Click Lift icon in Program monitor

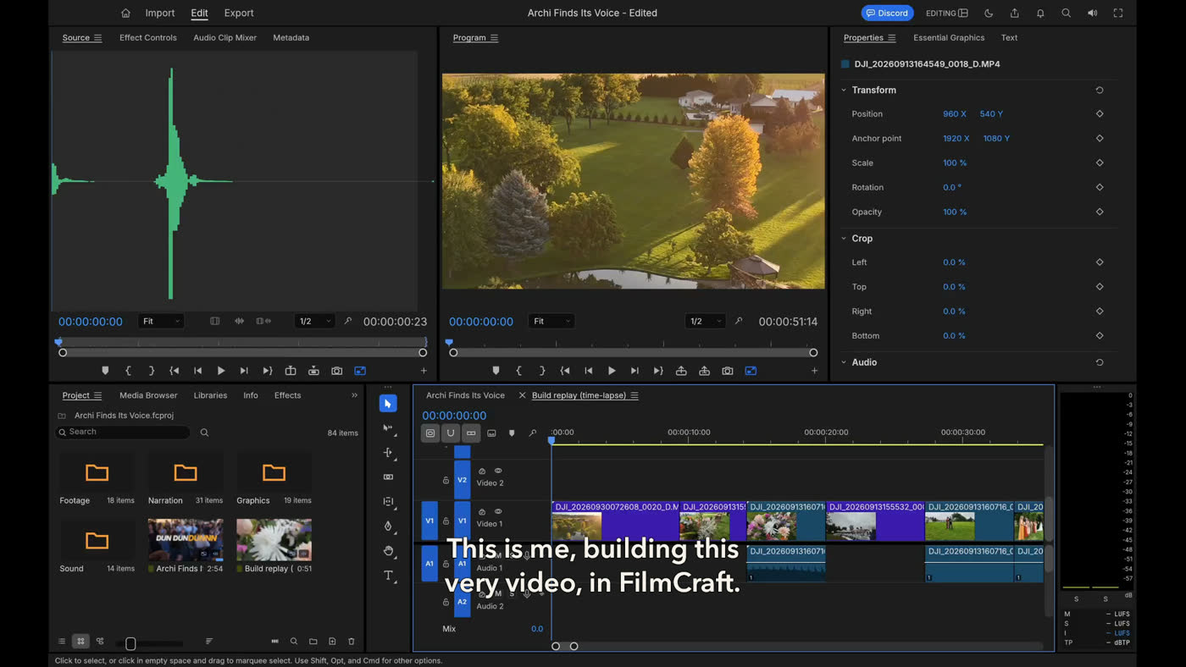pyautogui.click(x=681, y=371)
